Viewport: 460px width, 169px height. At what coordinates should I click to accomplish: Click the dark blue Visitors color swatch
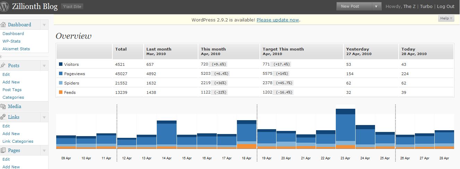(x=61, y=64)
